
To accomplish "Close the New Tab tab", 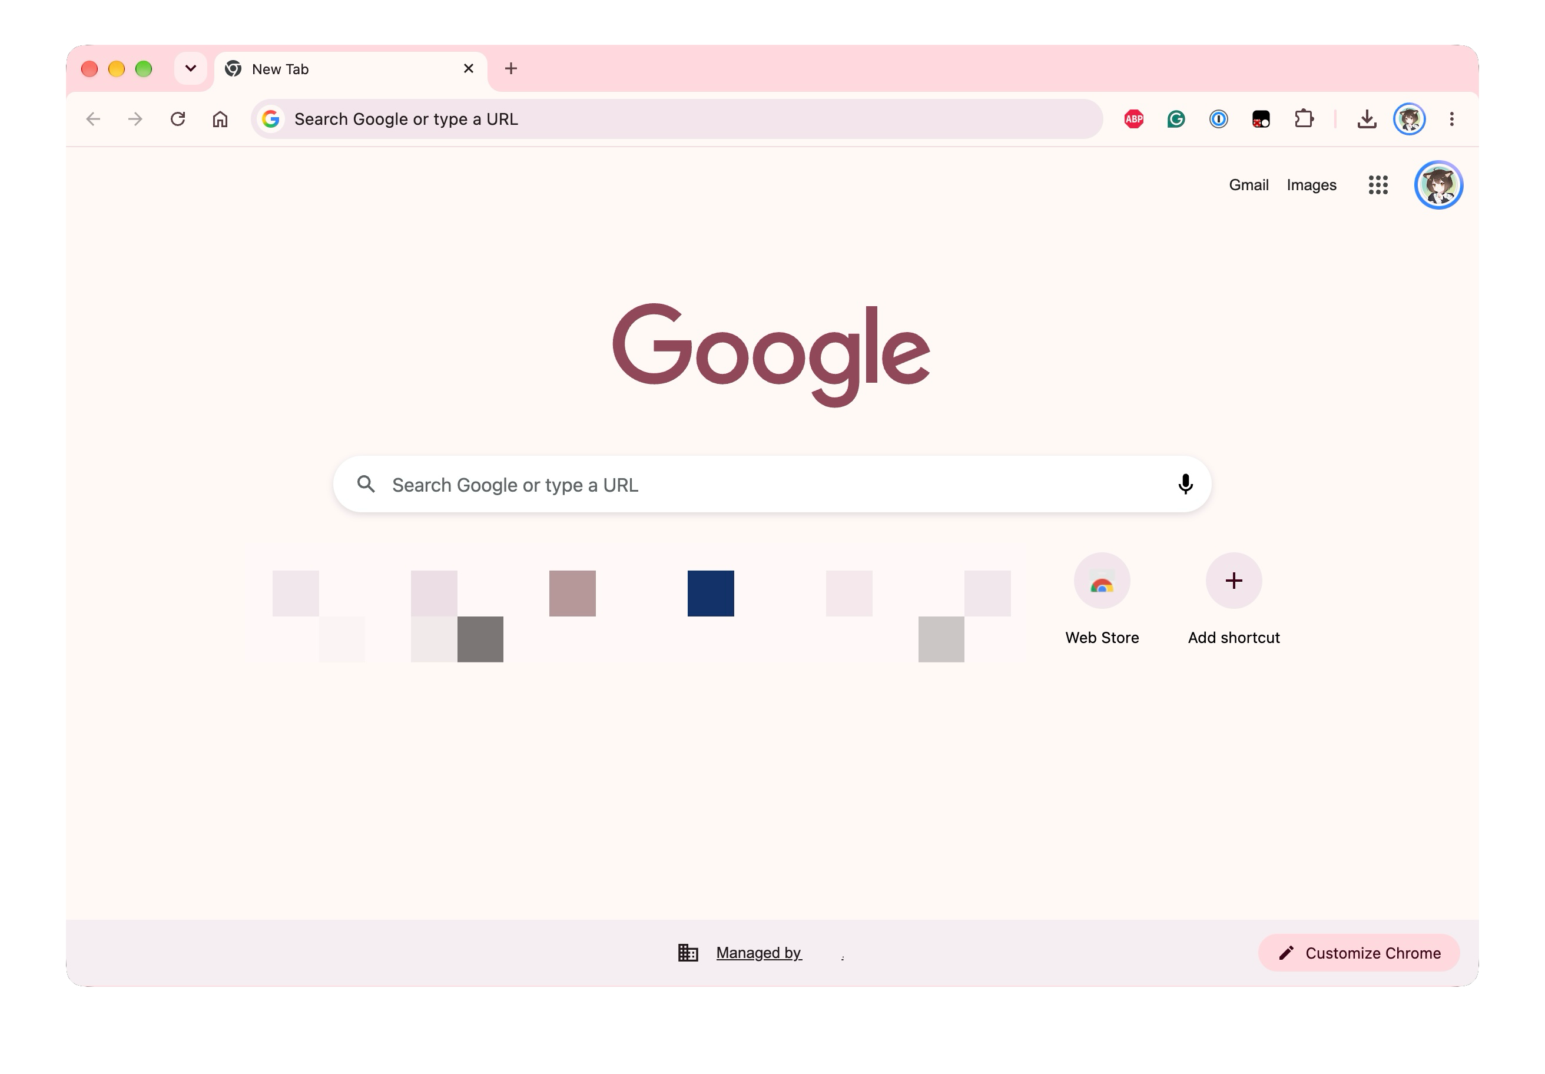I will (x=468, y=69).
